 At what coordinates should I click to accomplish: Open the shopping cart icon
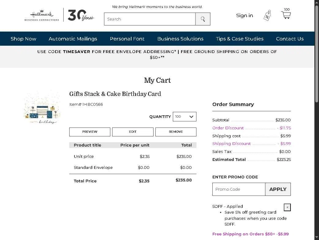point(286,15)
